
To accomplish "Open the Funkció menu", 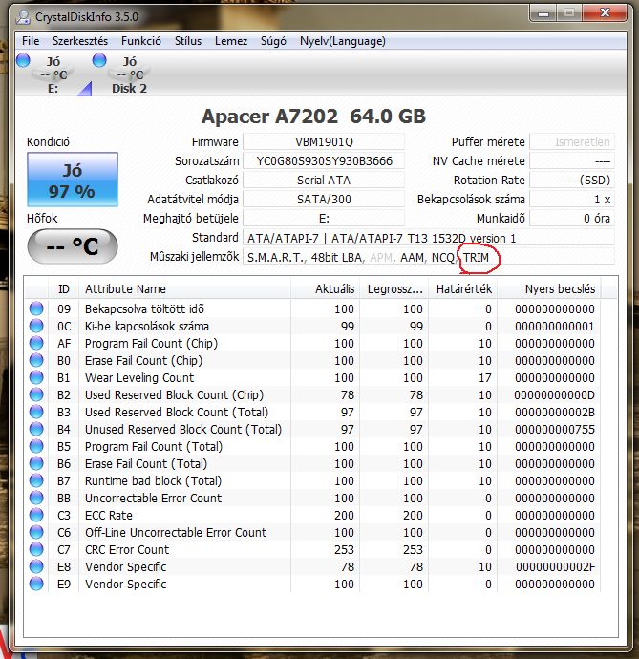I will coord(140,41).
